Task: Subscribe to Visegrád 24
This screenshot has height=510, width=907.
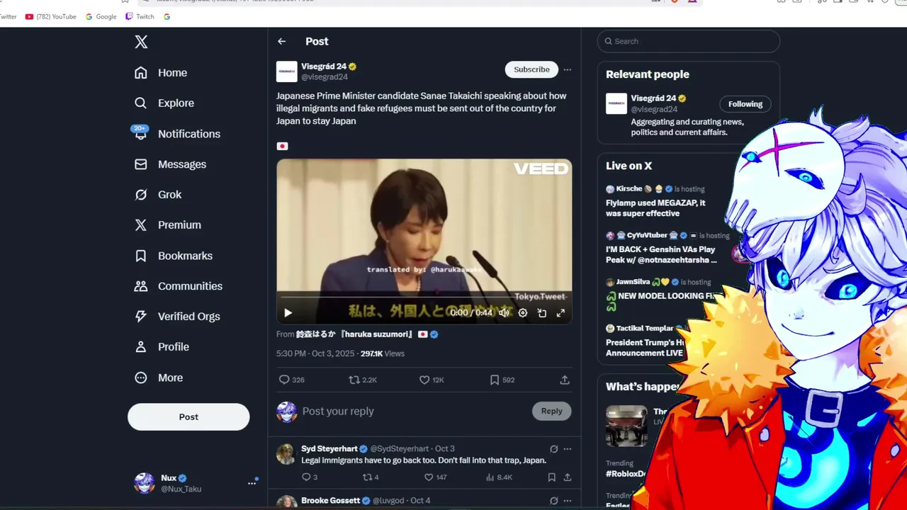Action: pyautogui.click(x=531, y=69)
